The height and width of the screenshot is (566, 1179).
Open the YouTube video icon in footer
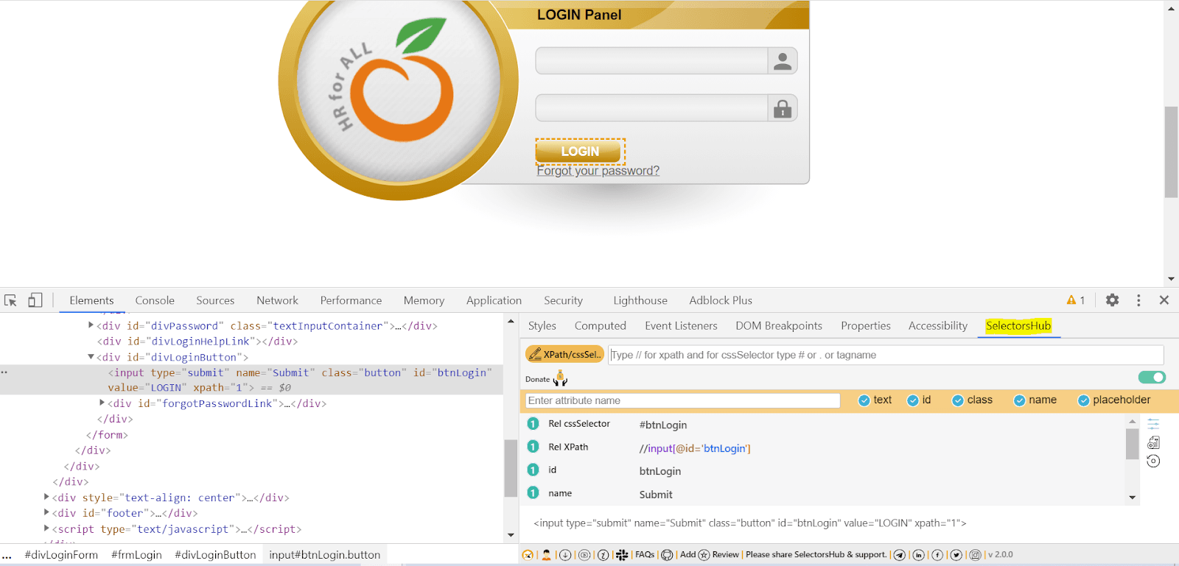pyautogui.click(x=584, y=555)
